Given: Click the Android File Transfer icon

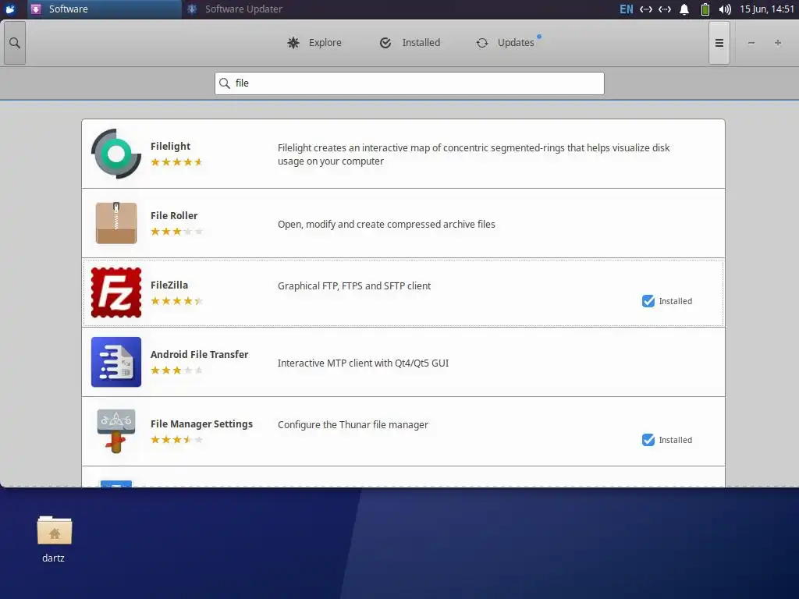Looking at the screenshot, I should click(116, 362).
